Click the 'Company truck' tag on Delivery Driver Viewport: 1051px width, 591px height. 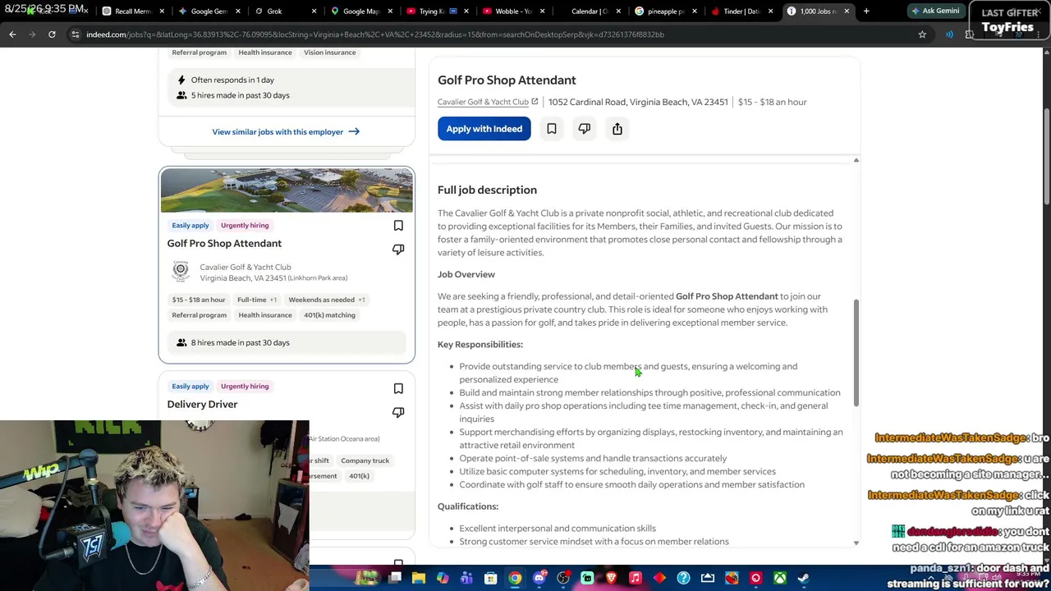(365, 460)
